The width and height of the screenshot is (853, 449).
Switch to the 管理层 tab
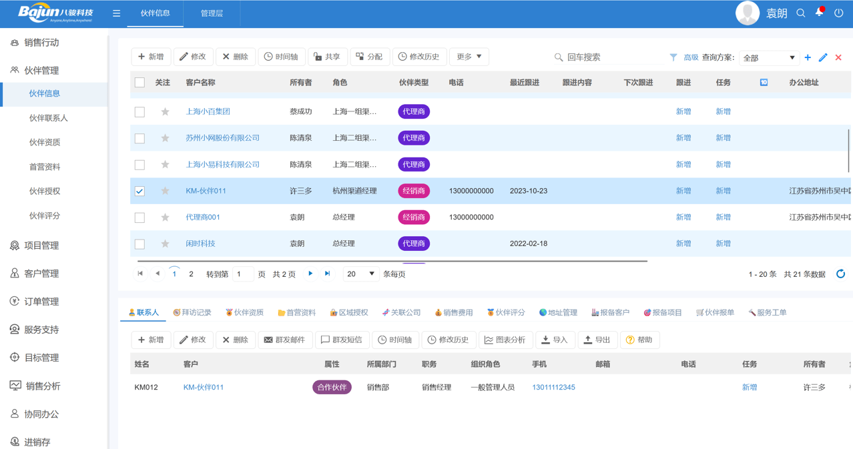tap(212, 13)
